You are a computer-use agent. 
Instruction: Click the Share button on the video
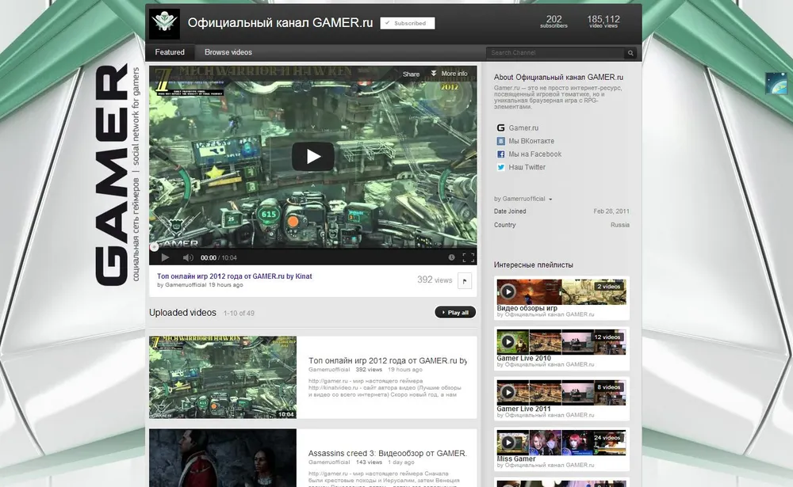(411, 74)
